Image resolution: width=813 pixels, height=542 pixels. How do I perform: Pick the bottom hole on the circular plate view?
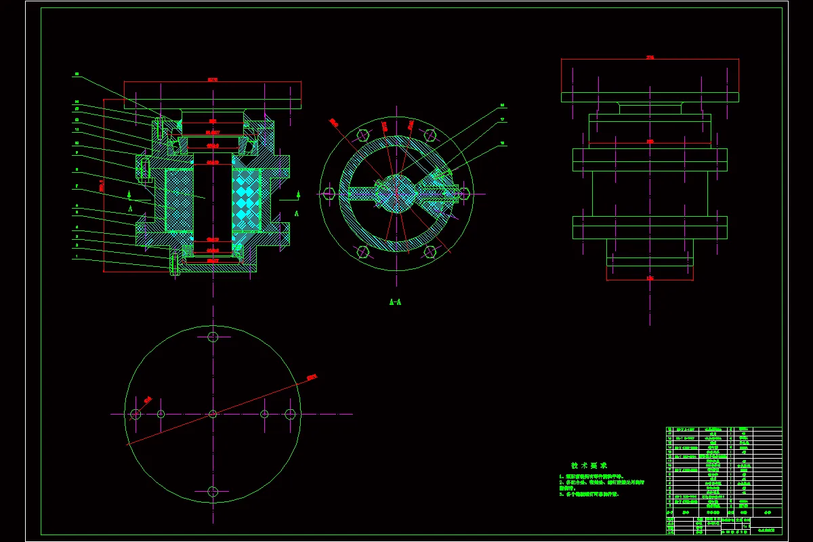click(213, 491)
